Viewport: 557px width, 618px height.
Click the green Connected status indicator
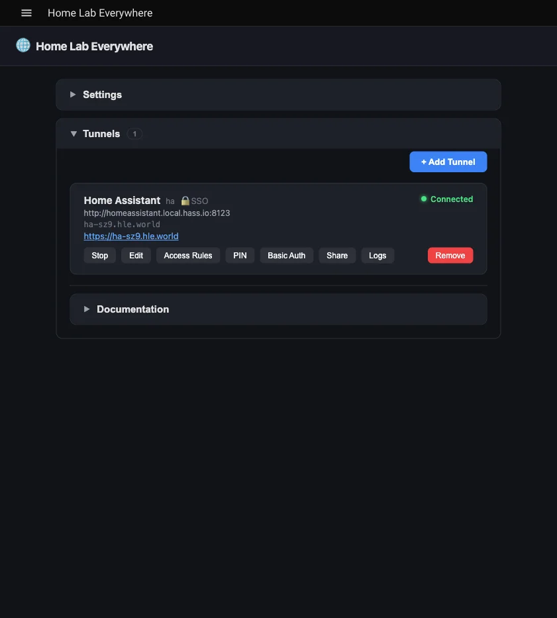pos(423,199)
